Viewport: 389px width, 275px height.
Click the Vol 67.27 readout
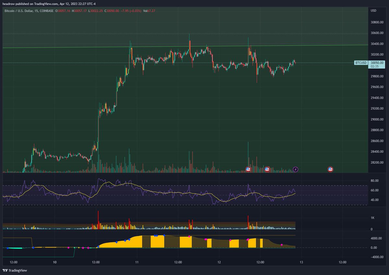tap(149, 11)
